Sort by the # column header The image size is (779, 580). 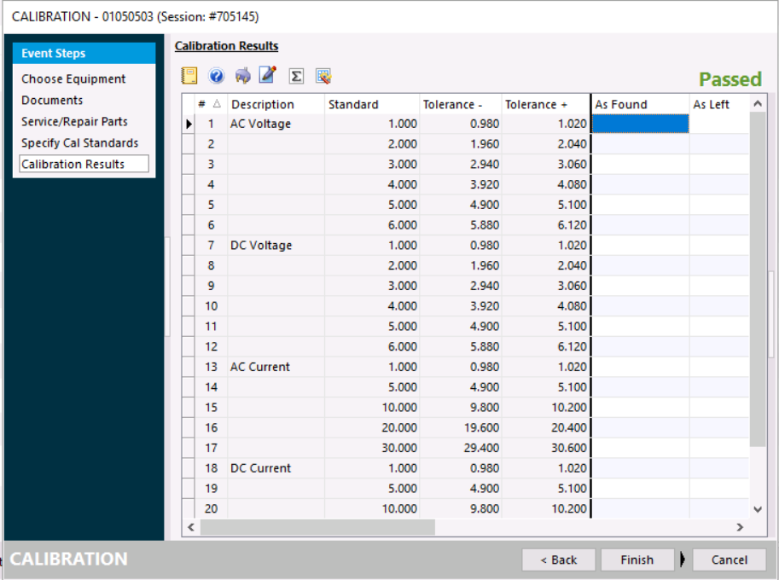(209, 104)
